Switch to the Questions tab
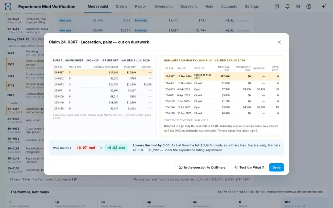333x208 pixels. [x=189, y=6]
